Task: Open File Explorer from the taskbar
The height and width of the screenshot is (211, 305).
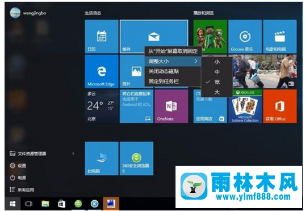Action: (x=45, y=204)
